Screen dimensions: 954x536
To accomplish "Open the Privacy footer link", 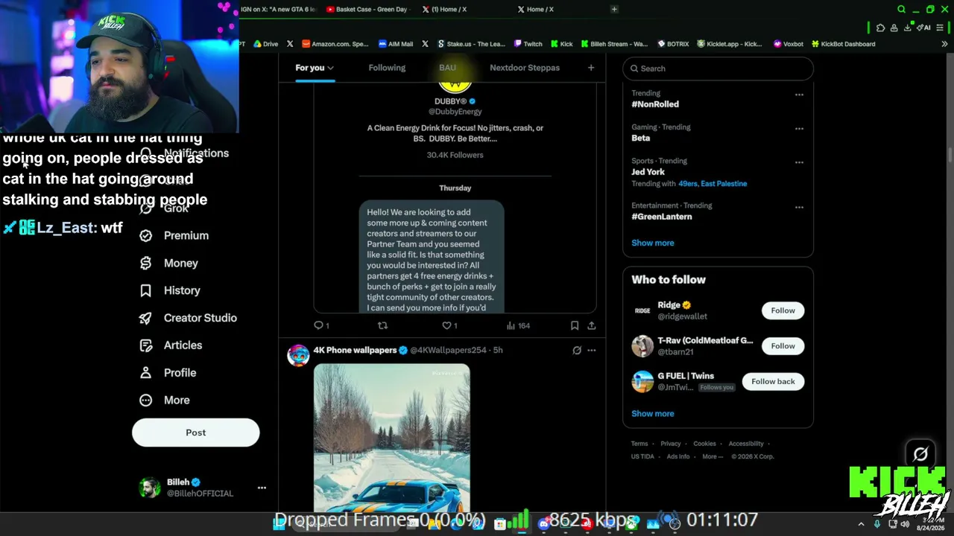I will (671, 444).
